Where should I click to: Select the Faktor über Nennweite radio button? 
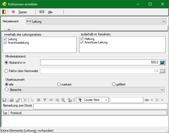[x=7, y=71]
